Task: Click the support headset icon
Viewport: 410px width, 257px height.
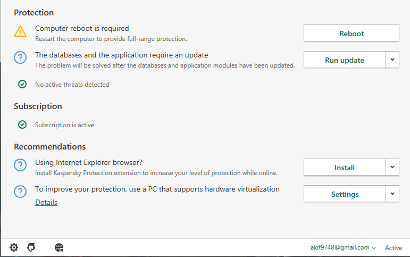Action: point(31,247)
